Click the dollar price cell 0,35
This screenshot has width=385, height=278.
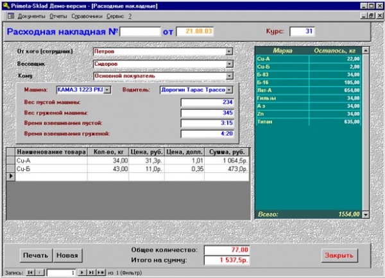click(x=184, y=169)
